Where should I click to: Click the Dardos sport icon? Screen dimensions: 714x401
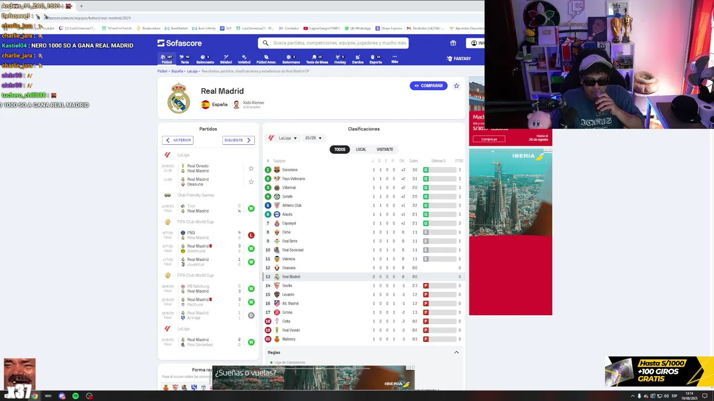coord(358,59)
